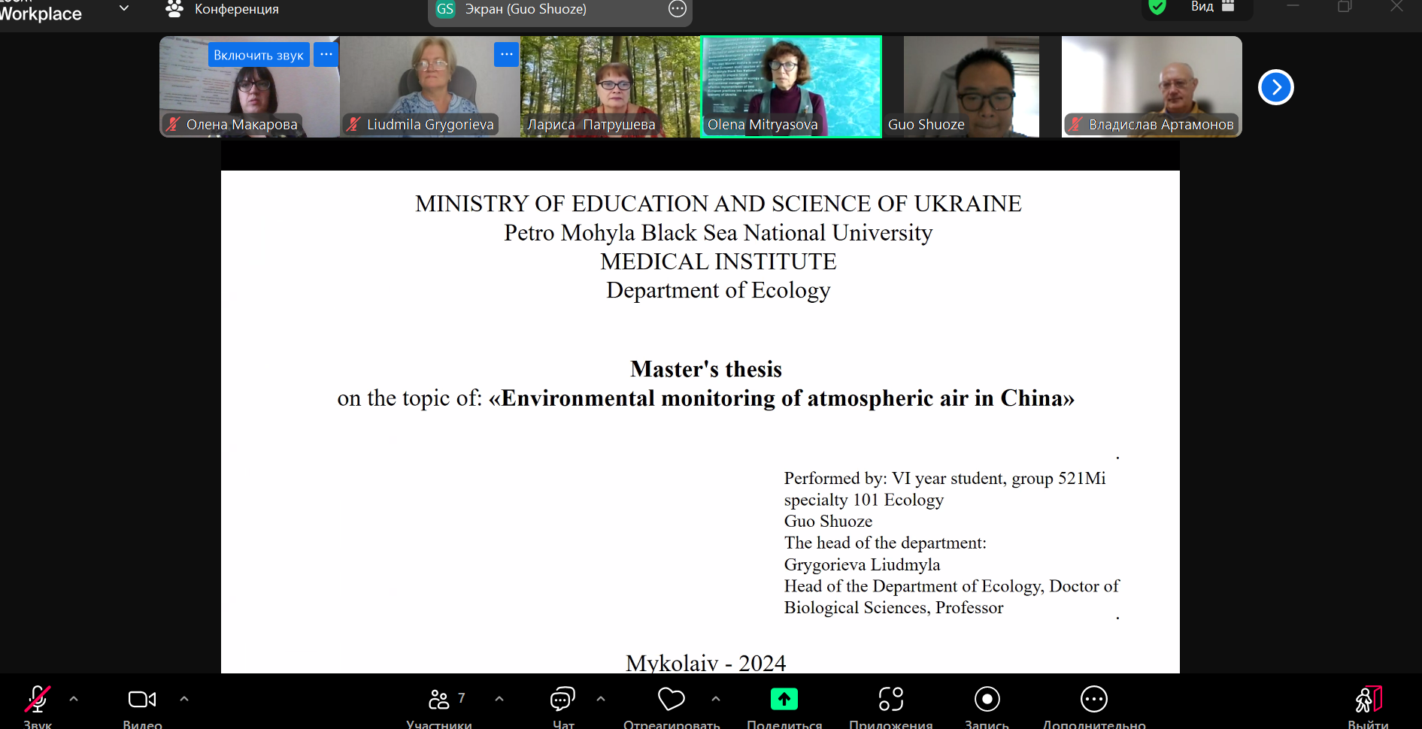Image resolution: width=1422 pixels, height=729 pixels.
Task: Expand chat options arrow
Action: tap(601, 699)
